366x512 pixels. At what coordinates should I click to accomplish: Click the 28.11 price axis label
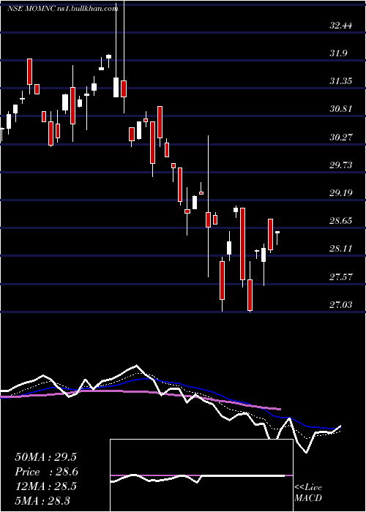point(341,249)
